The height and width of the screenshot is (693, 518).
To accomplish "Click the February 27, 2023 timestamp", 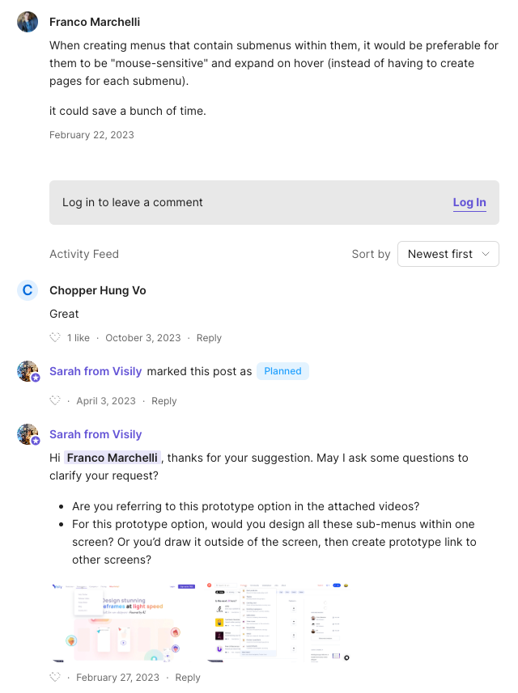I will click(x=119, y=677).
